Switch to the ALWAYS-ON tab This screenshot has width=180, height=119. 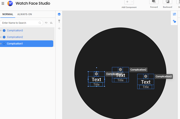pos(25,14)
